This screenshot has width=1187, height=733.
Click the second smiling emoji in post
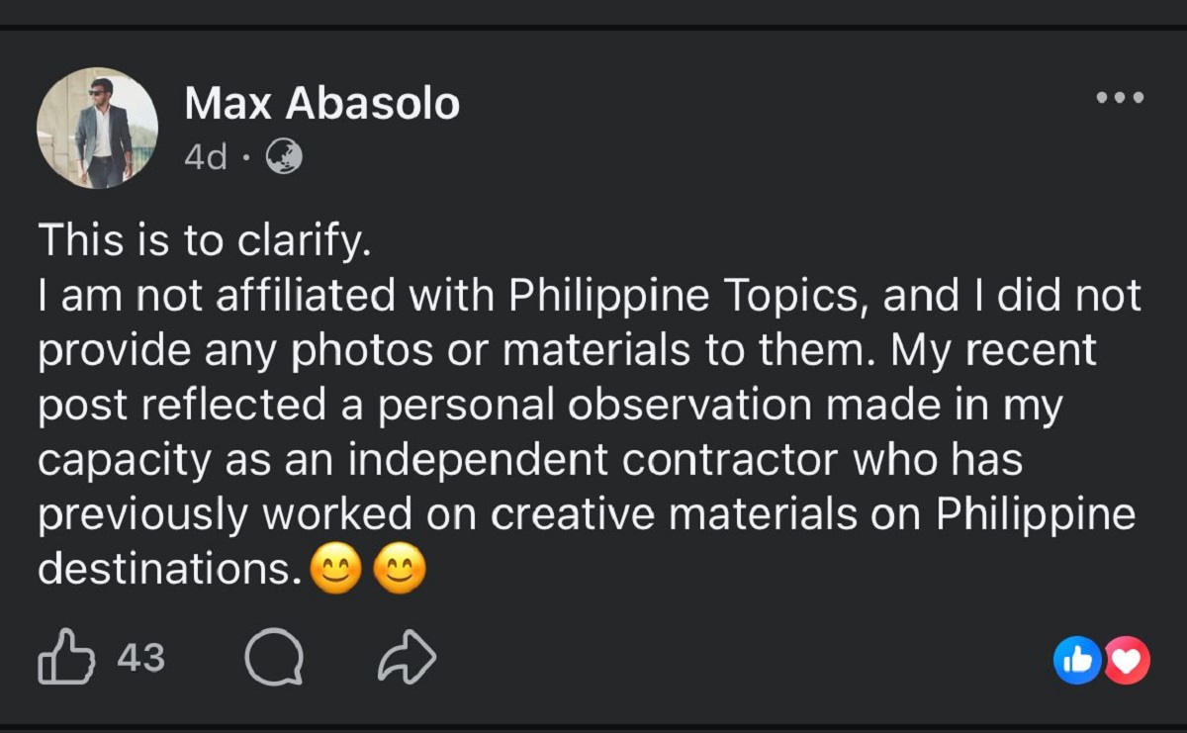[x=400, y=571]
